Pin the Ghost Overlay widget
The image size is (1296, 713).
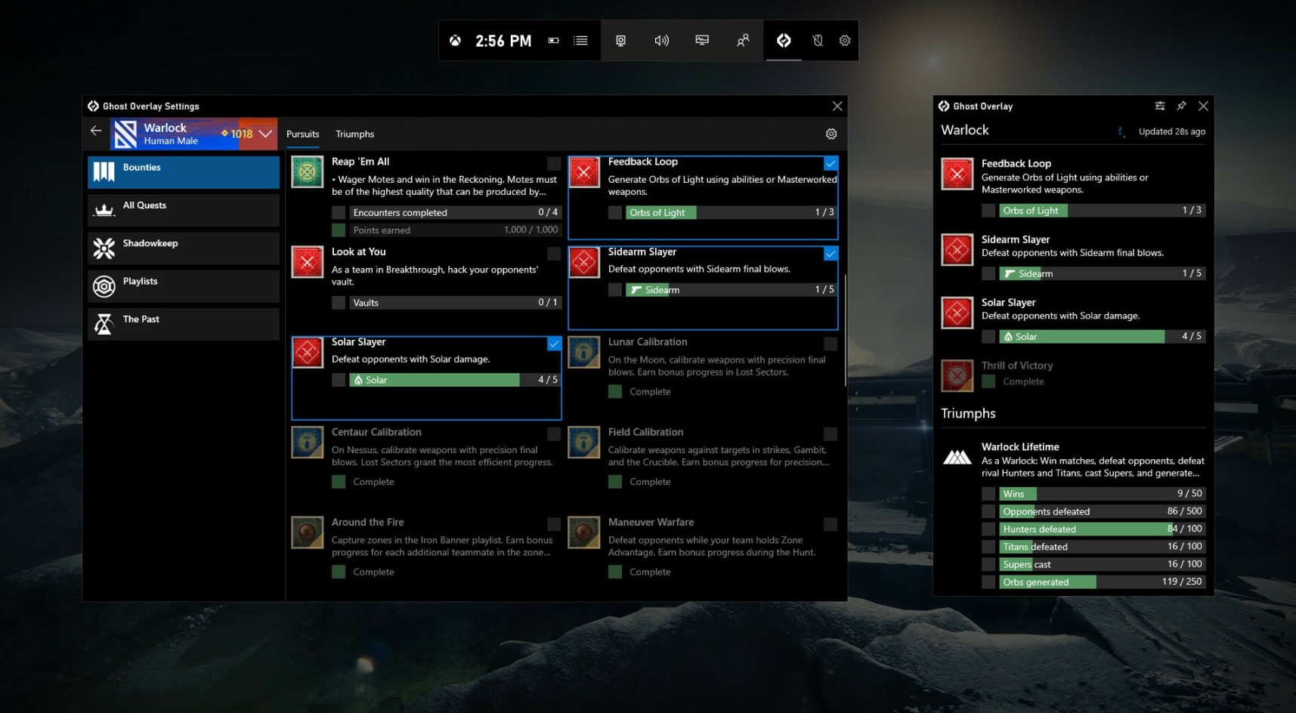(x=1181, y=106)
